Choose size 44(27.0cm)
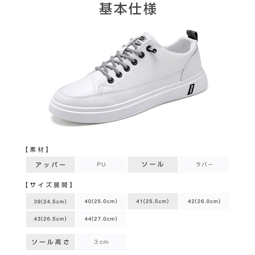255x255 pixels. pos(101,219)
